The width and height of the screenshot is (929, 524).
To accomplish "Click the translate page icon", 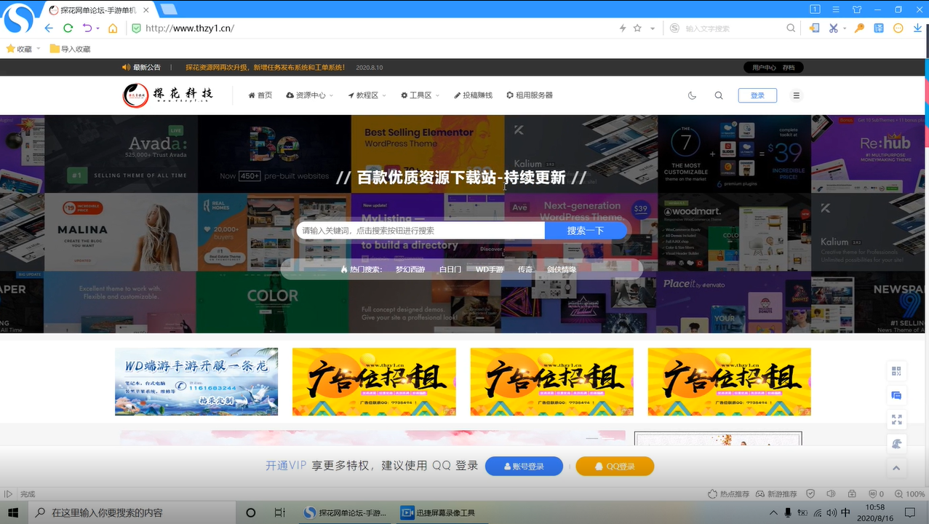I will point(879,28).
